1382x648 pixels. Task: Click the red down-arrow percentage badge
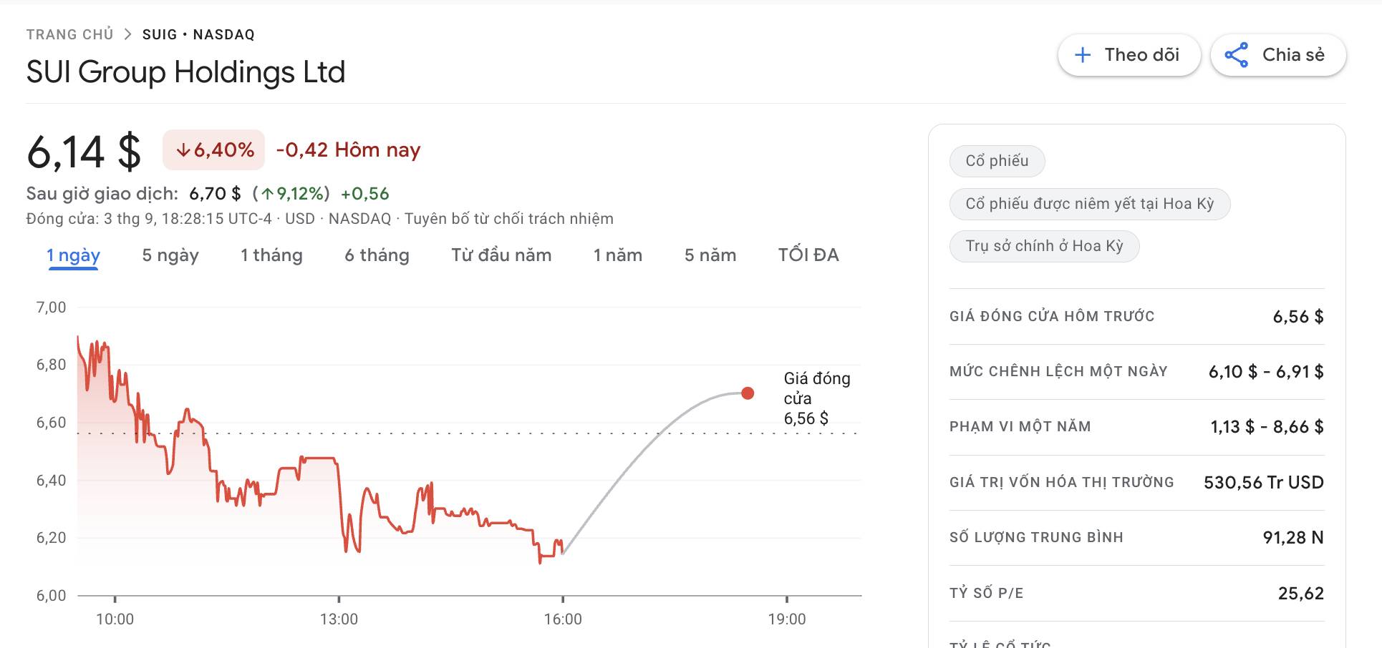[x=213, y=150]
